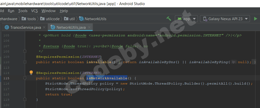Click the fold end marker on line 119
The height and width of the screenshot is (108, 260).
25,99
